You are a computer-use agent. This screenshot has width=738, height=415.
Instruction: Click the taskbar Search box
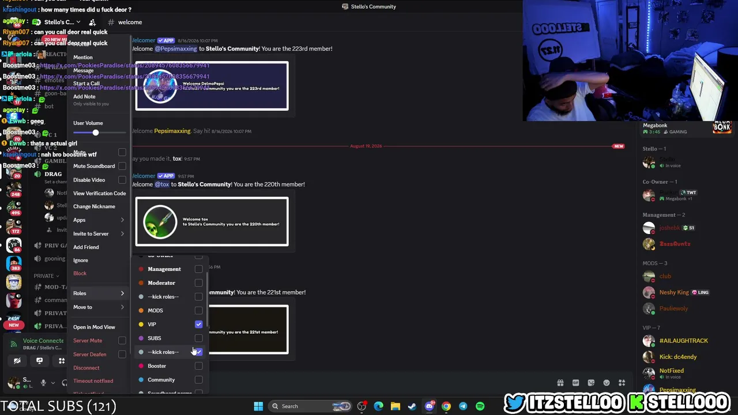311,406
